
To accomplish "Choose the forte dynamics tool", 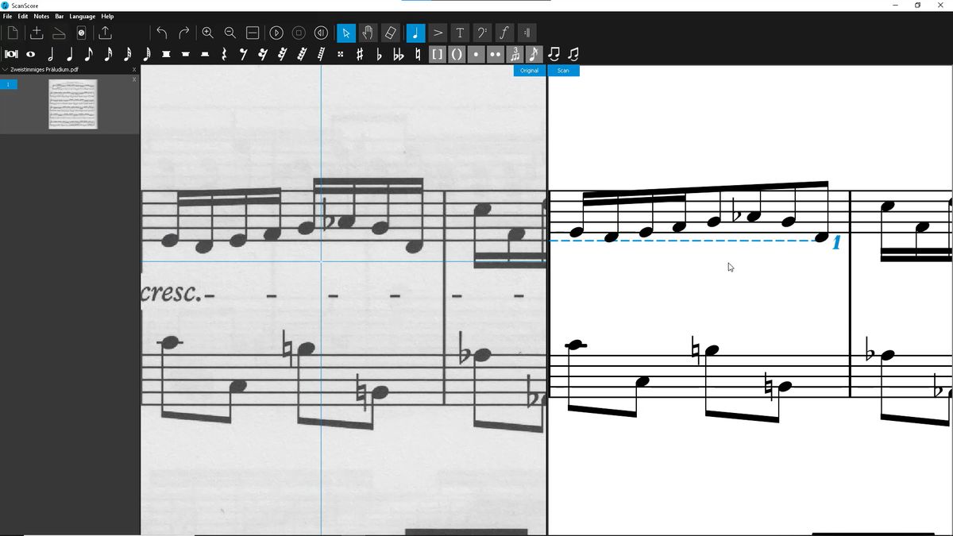I will pos(505,33).
